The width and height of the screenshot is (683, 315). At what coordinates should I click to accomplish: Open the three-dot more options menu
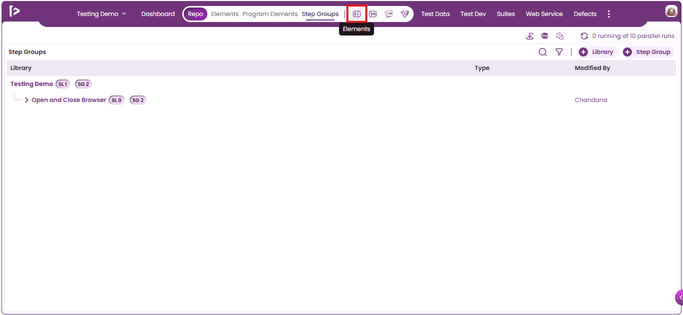tap(609, 14)
